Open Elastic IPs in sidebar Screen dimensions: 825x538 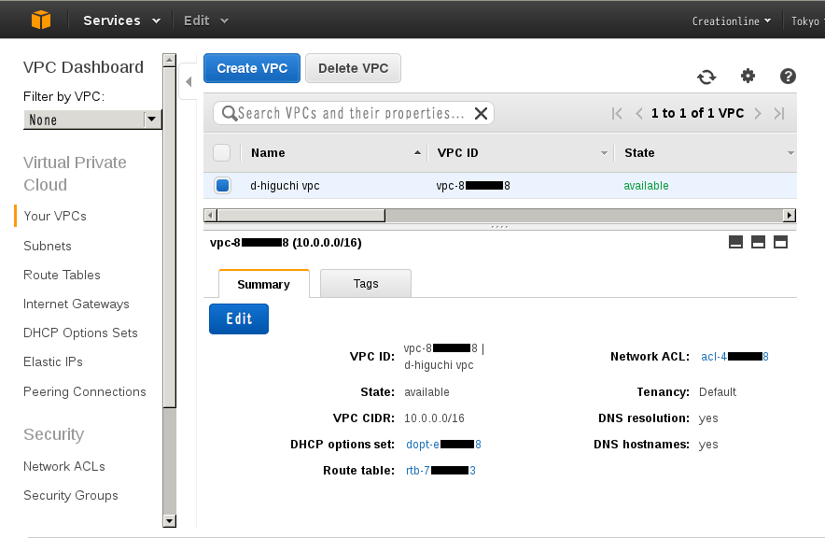click(53, 361)
